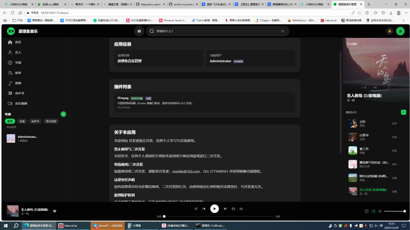This screenshot has height=230, width=410.
Task: Click the volume slider in player bar
Action: (394, 211)
